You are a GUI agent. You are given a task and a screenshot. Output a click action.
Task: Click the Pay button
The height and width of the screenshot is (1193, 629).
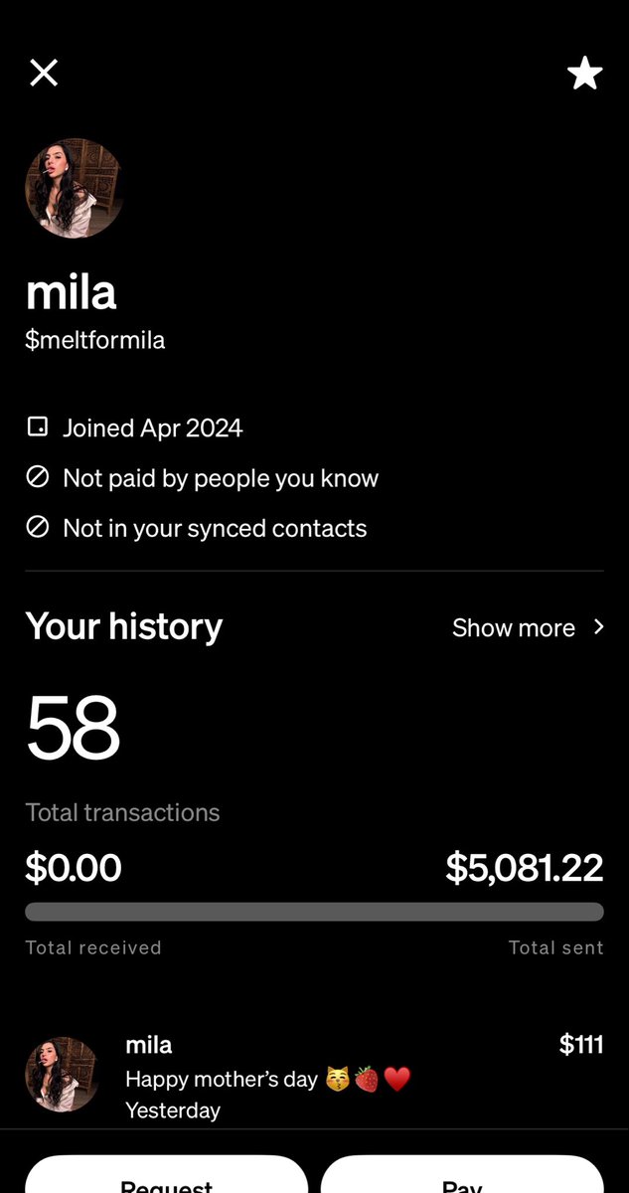pos(462,1174)
